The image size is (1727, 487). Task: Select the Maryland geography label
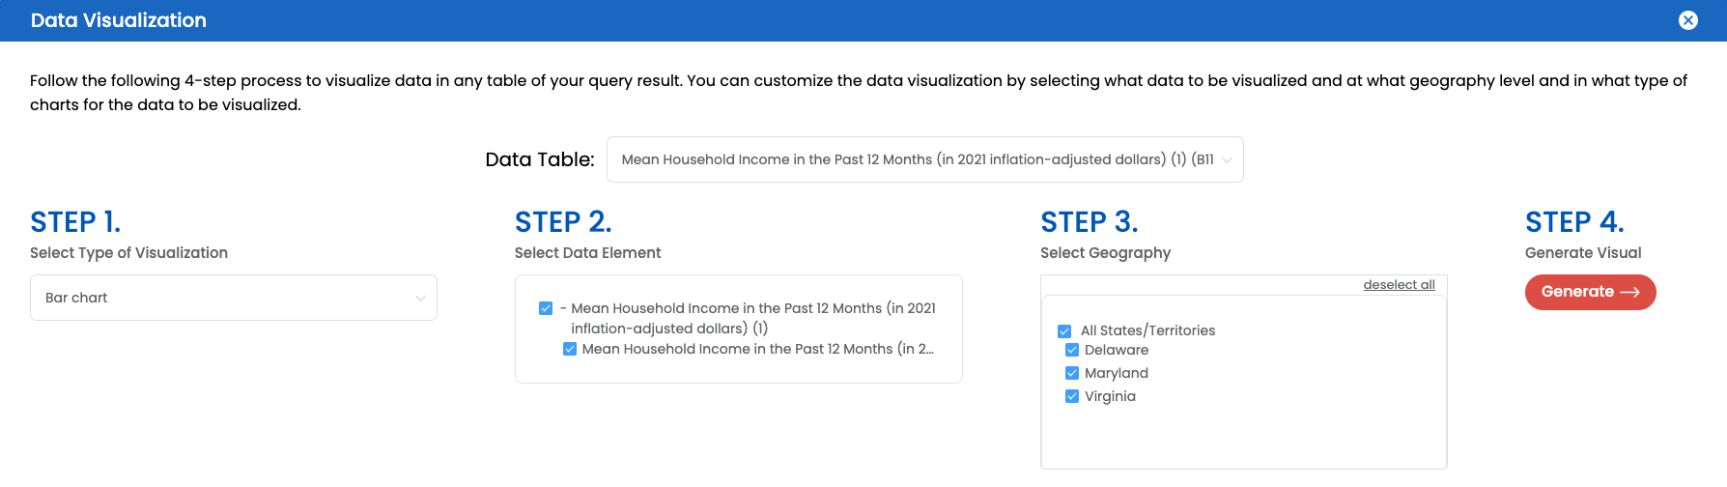point(1117,373)
